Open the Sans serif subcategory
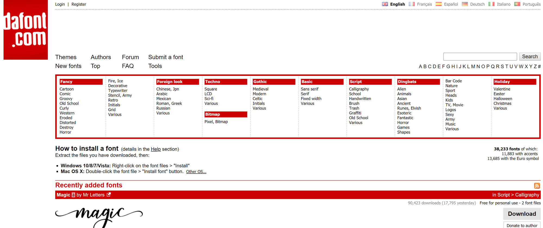543x228 pixels. click(x=310, y=89)
